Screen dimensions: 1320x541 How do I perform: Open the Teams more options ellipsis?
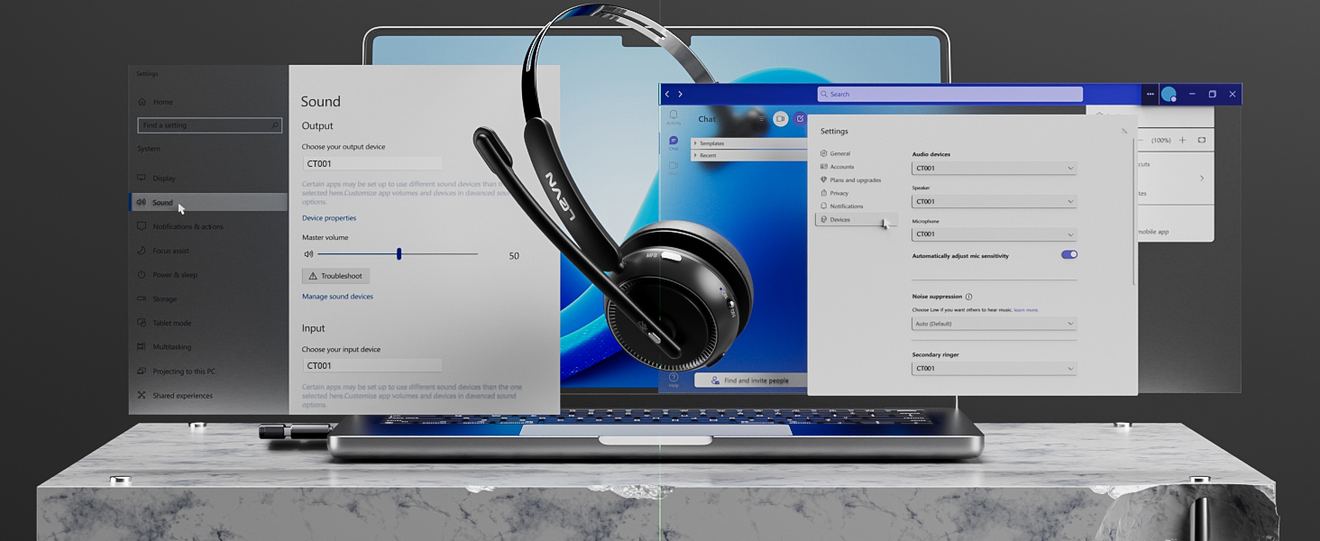point(1150,94)
